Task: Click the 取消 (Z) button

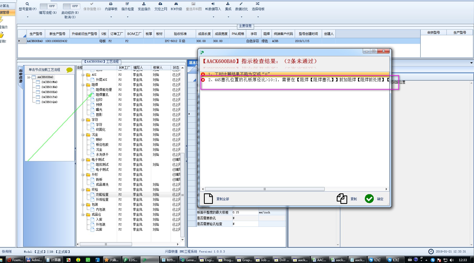Action: pyautogui.click(x=70, y=17)
